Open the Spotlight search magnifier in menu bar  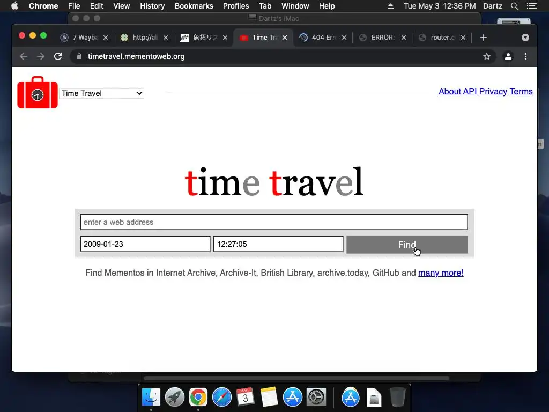tap(514, 6)
